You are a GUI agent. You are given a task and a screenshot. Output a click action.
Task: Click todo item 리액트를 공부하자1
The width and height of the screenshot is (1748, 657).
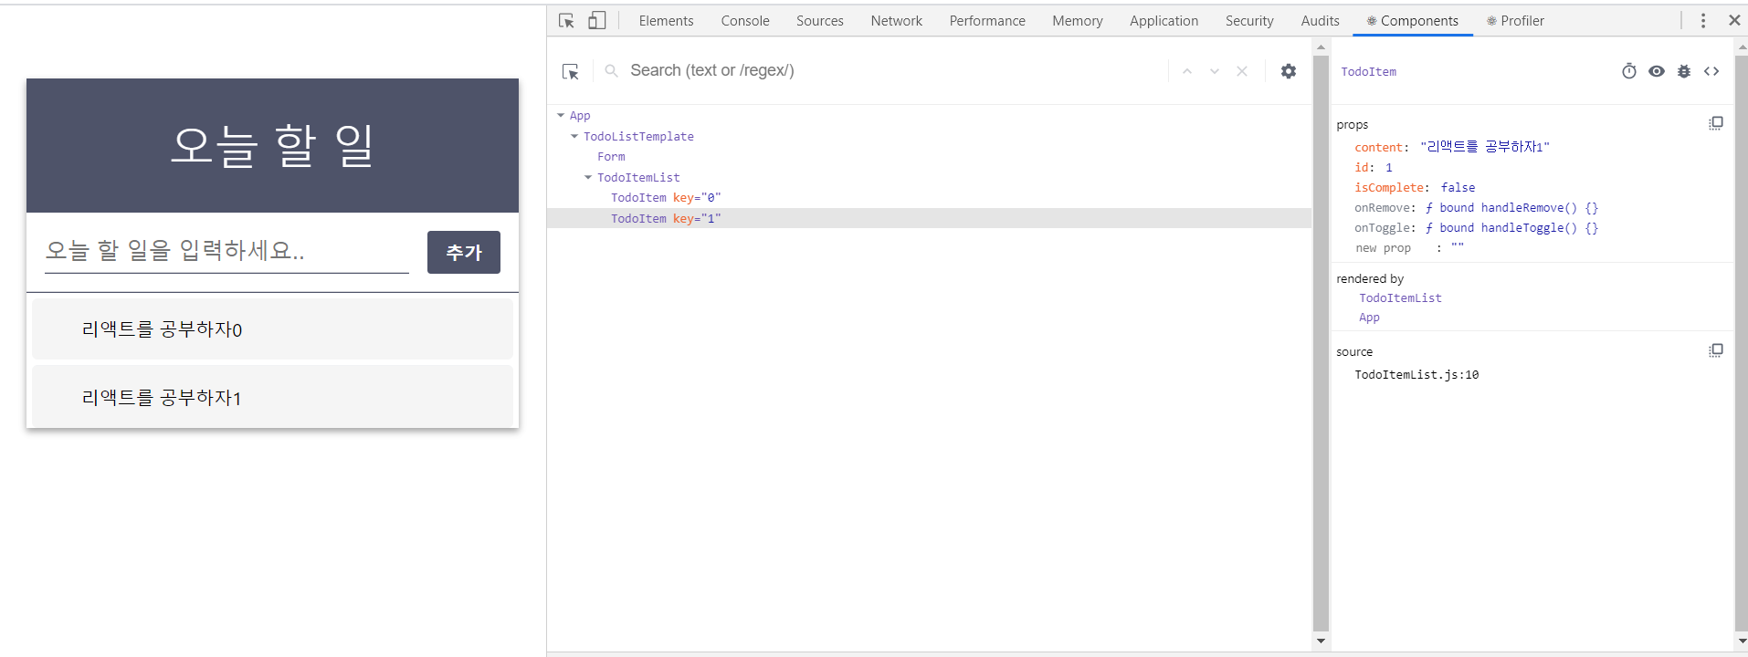coord(272,397)
